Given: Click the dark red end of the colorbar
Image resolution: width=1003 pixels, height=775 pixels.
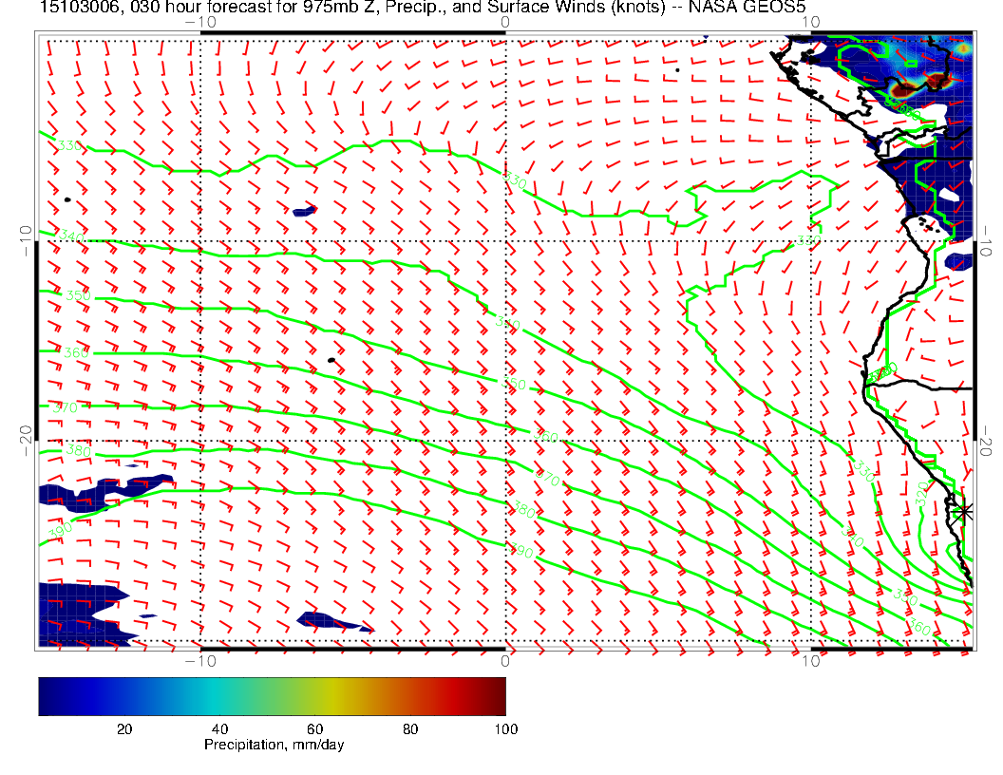Looking at the screenshot, I should pos(498,695).
